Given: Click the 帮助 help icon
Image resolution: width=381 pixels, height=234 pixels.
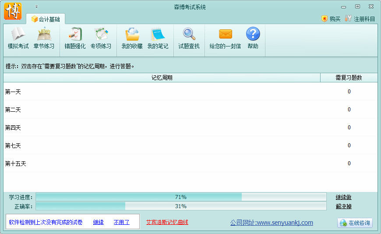Looking at the screenshot, I should (x=253, y=39).
